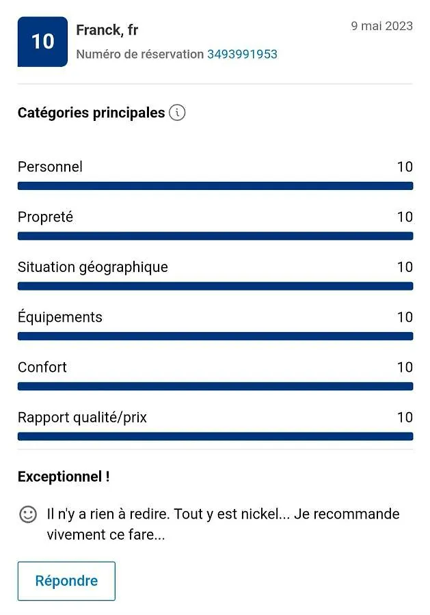
Task: Click the review date 9 mai 2023
Action: click(381, 26)
